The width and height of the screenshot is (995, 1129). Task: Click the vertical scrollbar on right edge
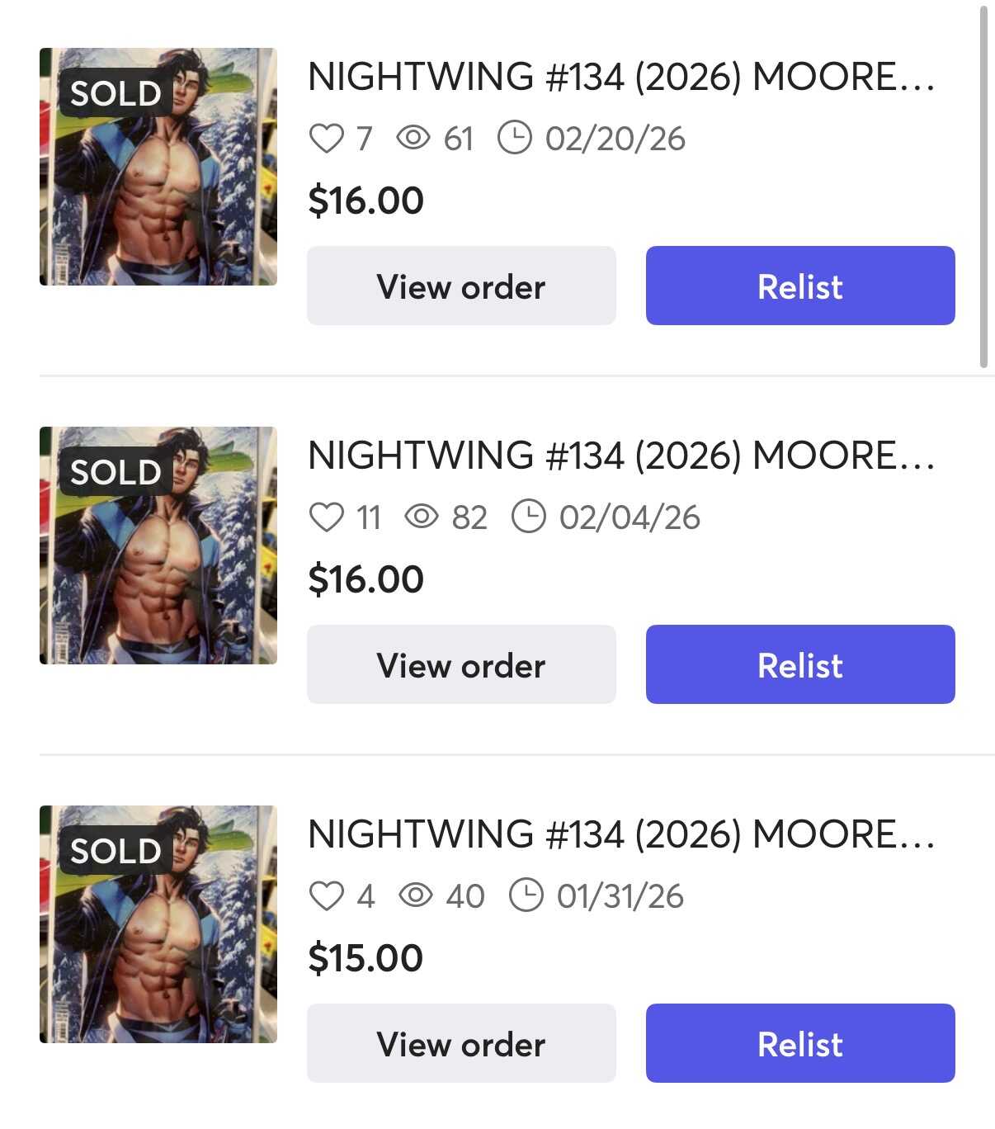(x=983, y=186)
